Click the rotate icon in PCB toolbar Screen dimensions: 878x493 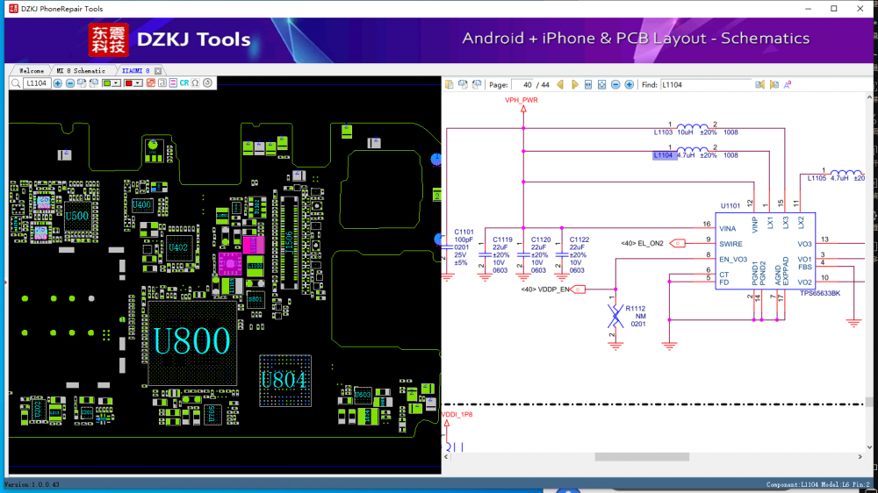pyautogui.click(x=208, y=83)
